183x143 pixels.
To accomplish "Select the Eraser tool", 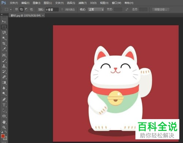I will coord(4,77).
